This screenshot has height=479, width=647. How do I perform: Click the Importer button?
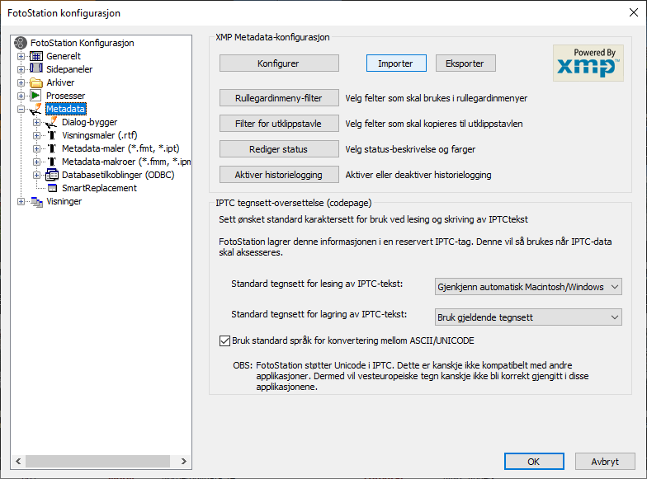pos(395,63)
